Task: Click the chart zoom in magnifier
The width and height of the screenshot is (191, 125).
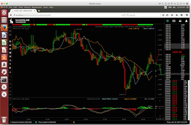Action: coord(161,119)
